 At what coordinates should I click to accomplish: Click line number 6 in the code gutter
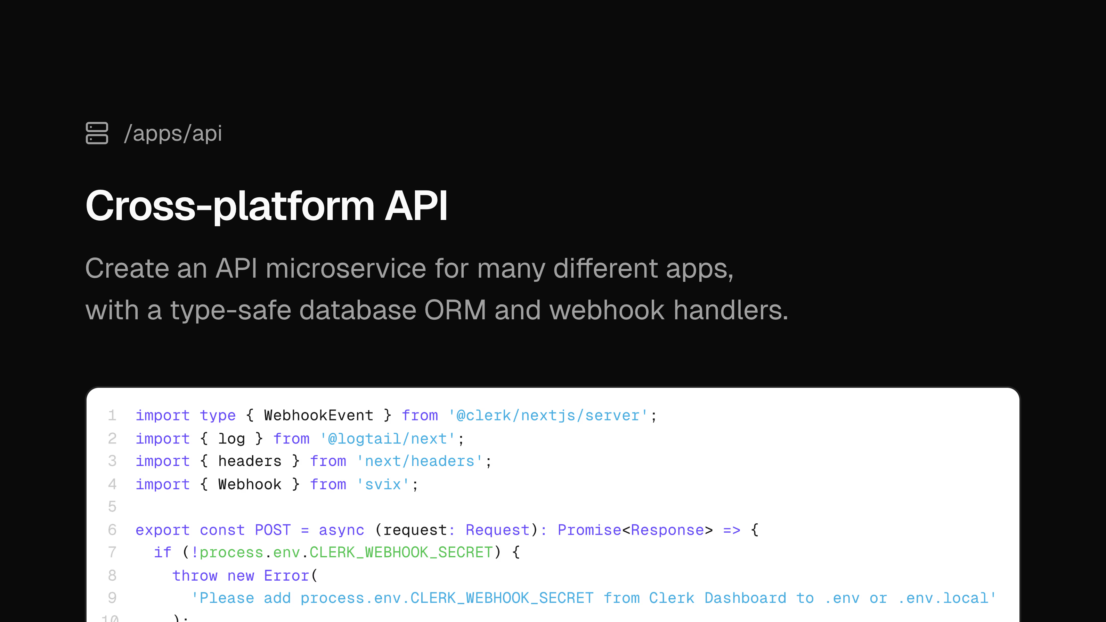pos(112,530)
